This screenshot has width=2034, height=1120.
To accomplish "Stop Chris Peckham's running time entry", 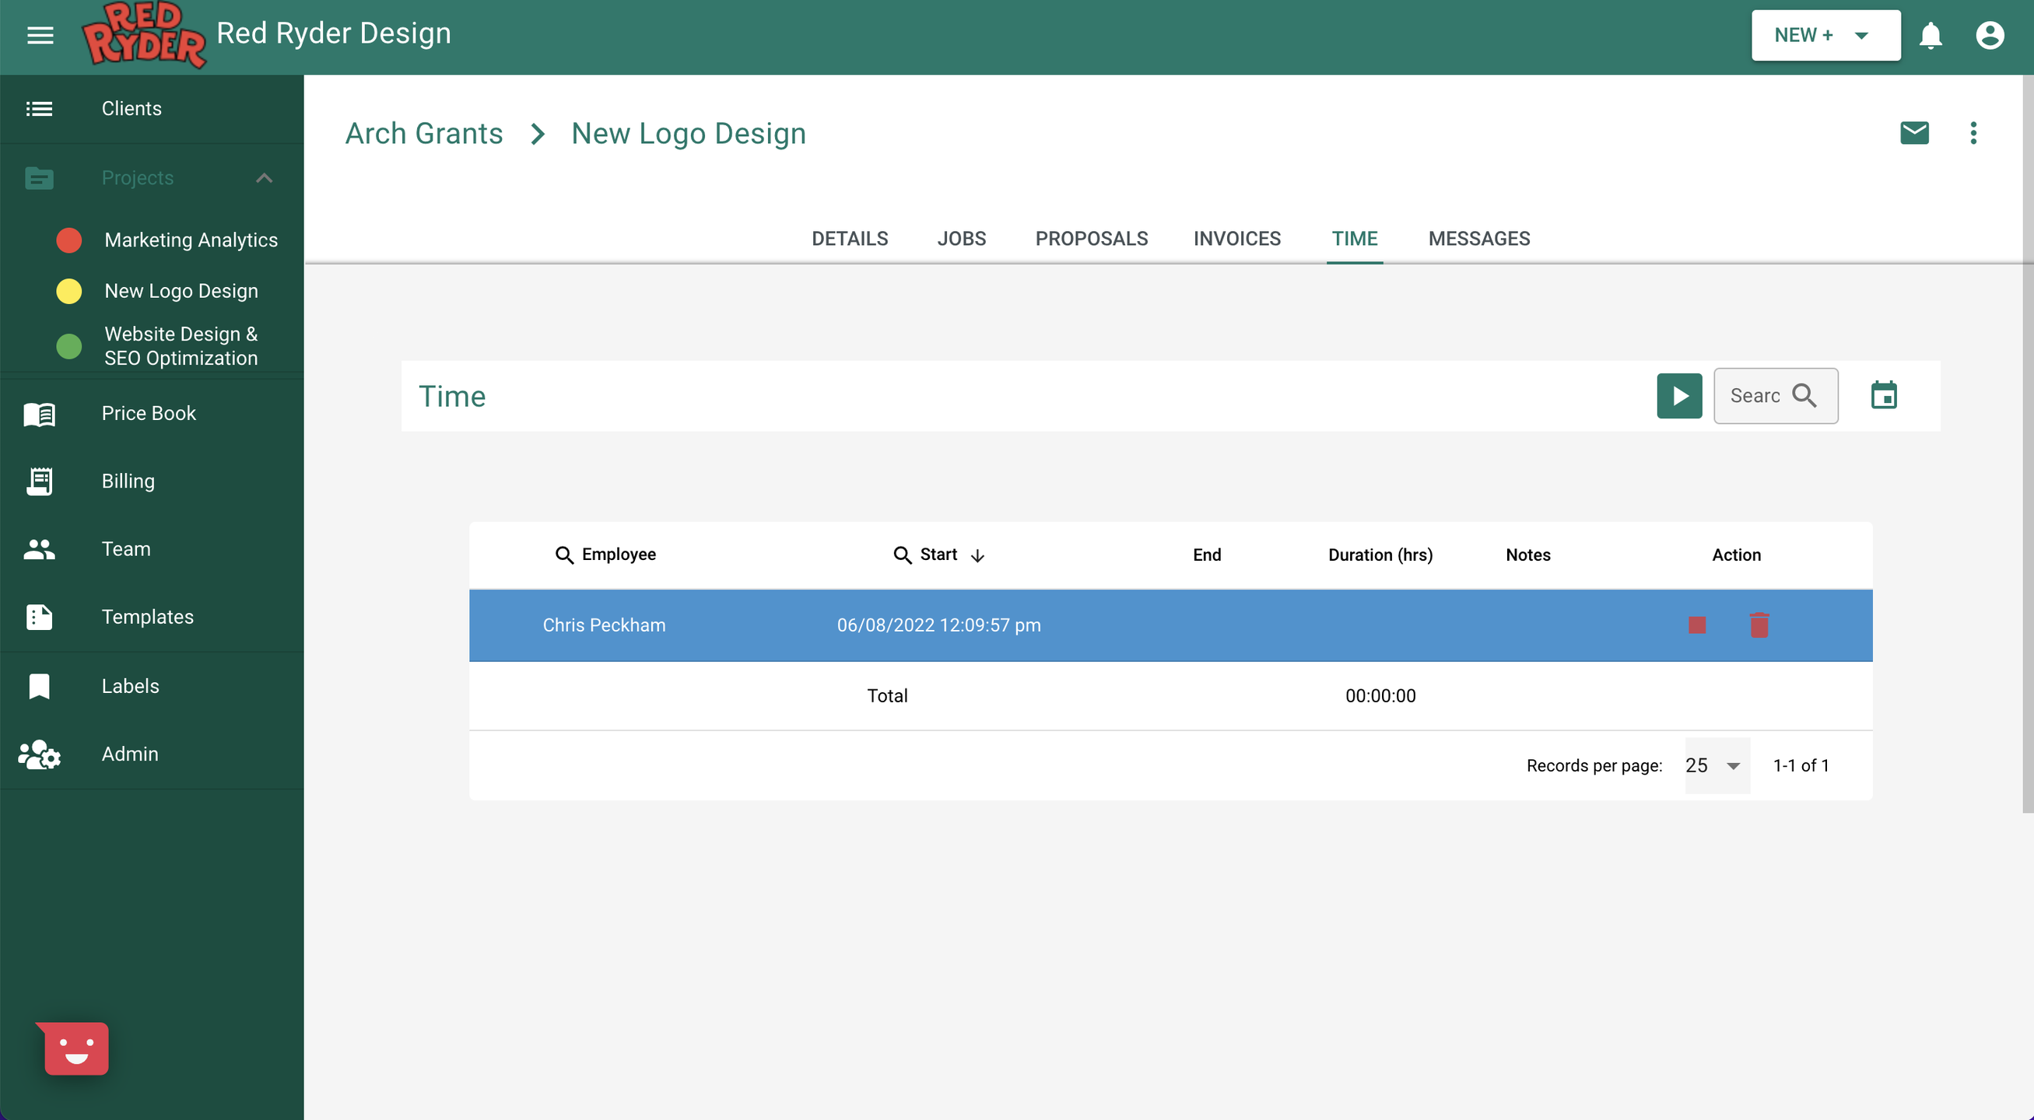I will 1697,625.
